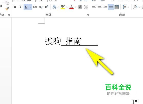Click the word 指南 in the document
The height and width of the screenshot is (104, 143).
click(x=73, y=41)
